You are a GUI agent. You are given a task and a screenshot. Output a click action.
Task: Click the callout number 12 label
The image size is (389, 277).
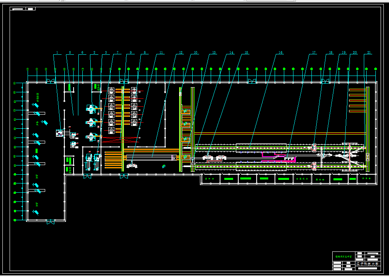point(181,53)
